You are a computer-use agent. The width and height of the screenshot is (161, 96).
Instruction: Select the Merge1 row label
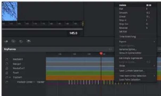17,64
